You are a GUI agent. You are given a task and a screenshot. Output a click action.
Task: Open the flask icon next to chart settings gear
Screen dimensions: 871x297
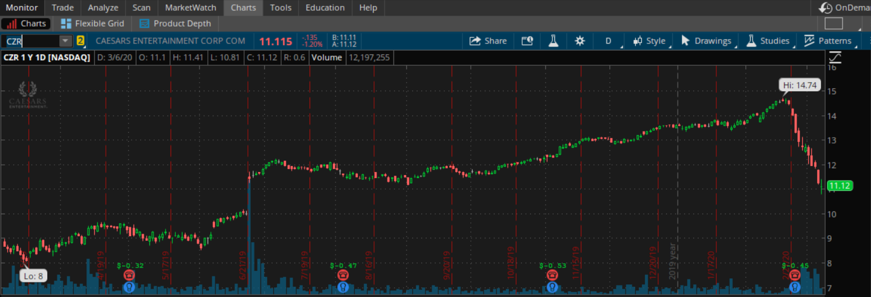pos(553,41)
